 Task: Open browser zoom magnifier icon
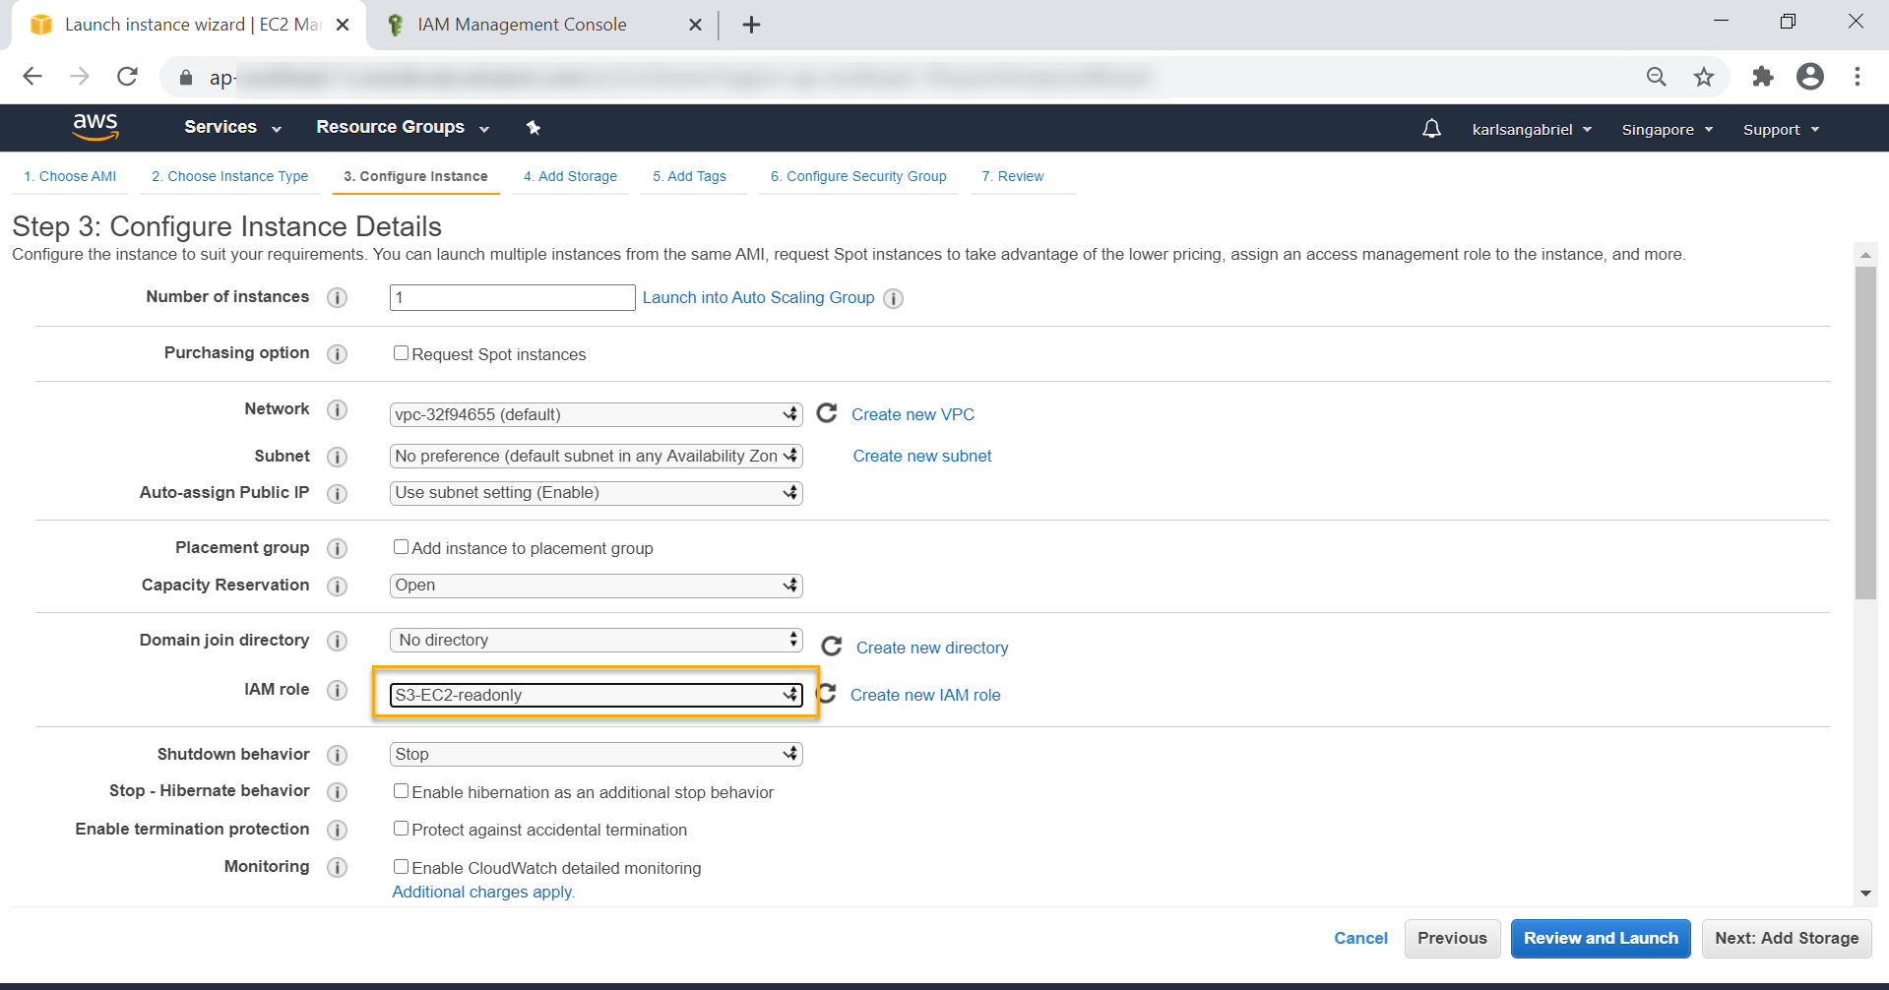(1657, 77)
